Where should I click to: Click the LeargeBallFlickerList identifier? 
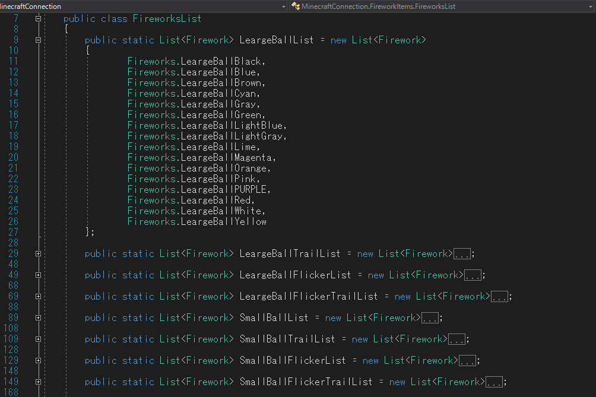295,275
